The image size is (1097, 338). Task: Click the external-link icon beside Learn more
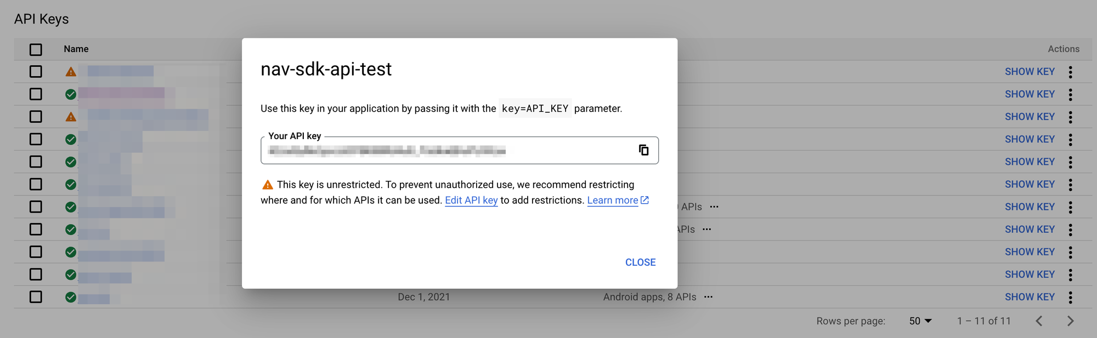coord(644,200)
